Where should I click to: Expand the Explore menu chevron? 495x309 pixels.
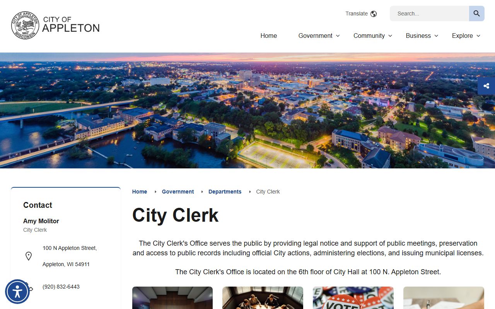[478, 36]
